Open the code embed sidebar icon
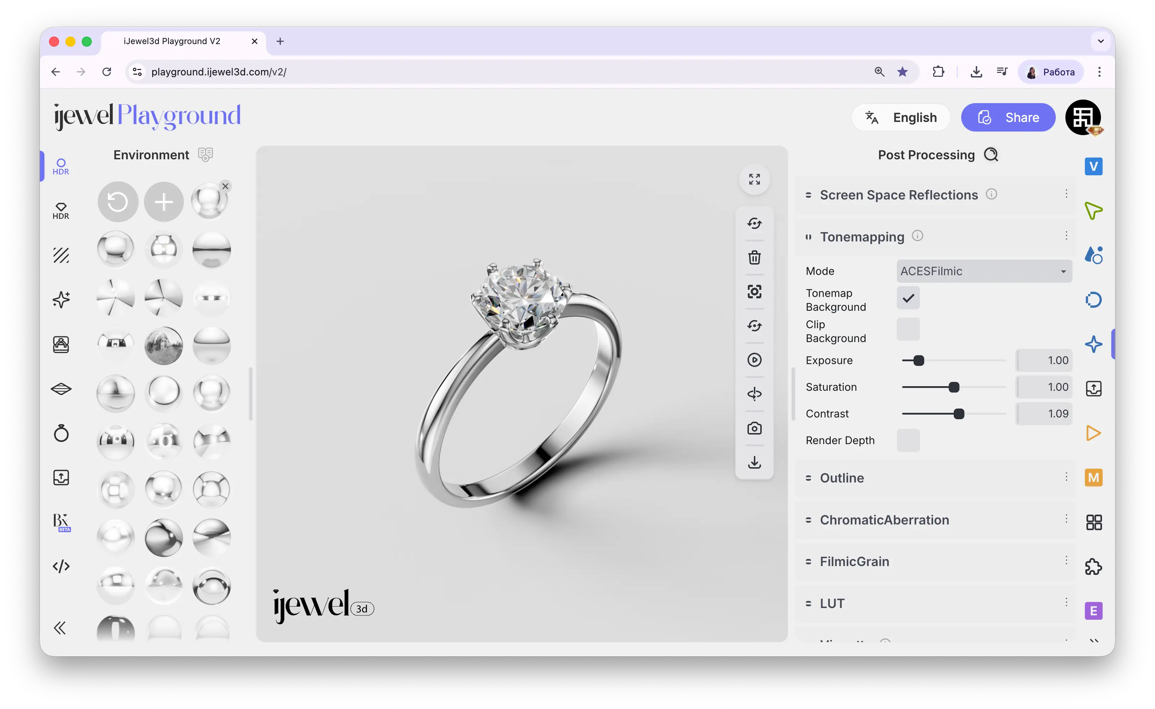The height and width of the screenshot is (709, 1155). (61, 566)
